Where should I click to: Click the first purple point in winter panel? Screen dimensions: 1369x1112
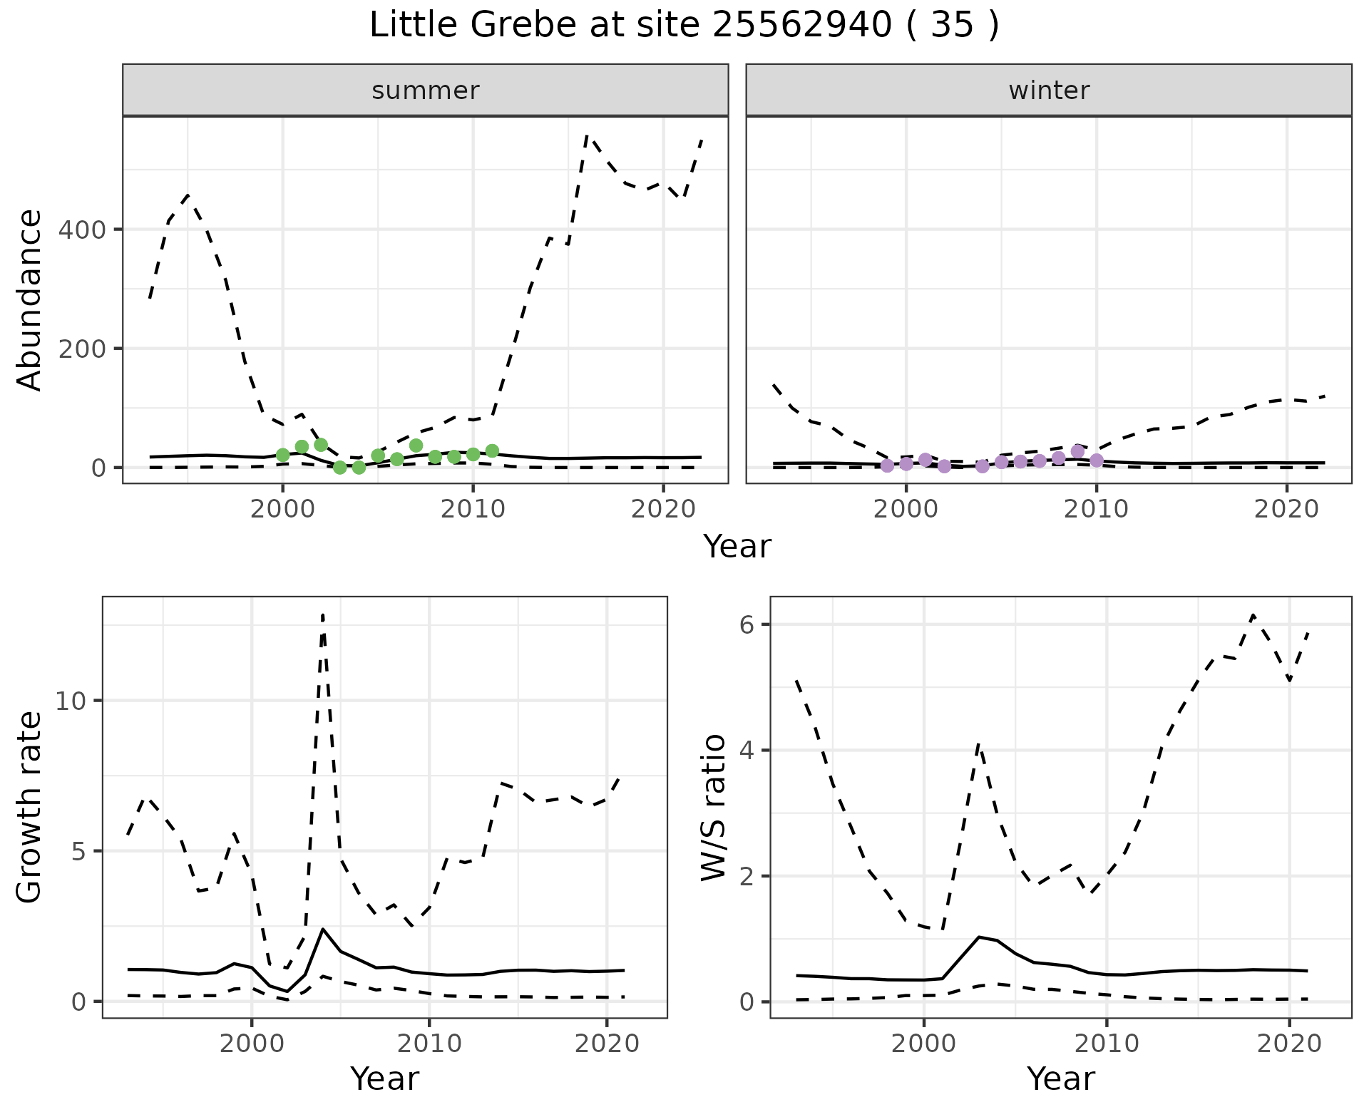click(x=887, y=465)
